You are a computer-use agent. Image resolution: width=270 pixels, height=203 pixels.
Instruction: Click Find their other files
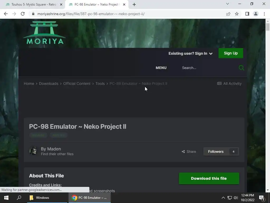pyautogui.click(x=57, y=154)
